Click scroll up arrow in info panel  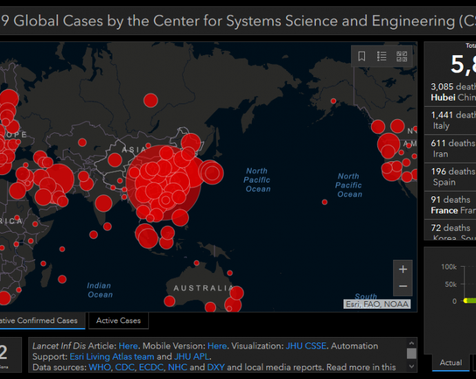click(x=411, y=343)
